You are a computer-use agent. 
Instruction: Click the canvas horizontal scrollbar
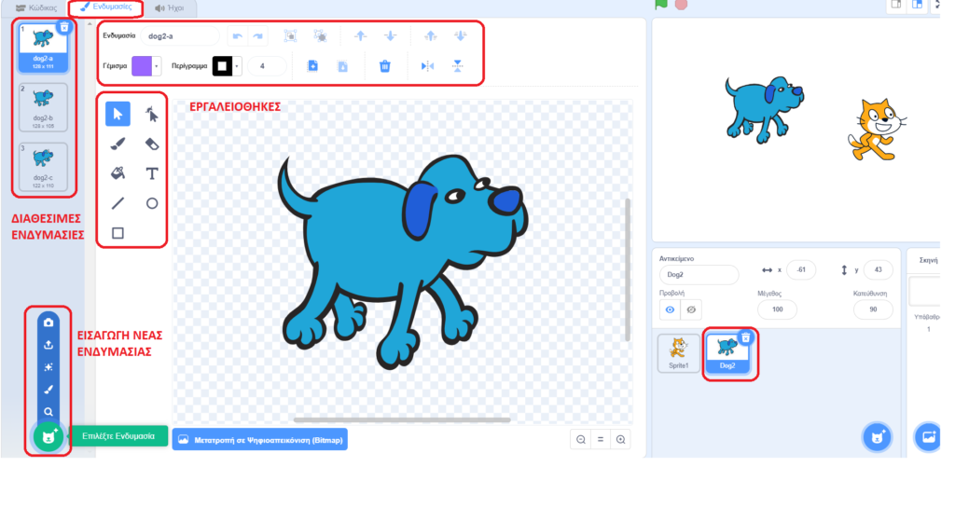pos(402,419)
